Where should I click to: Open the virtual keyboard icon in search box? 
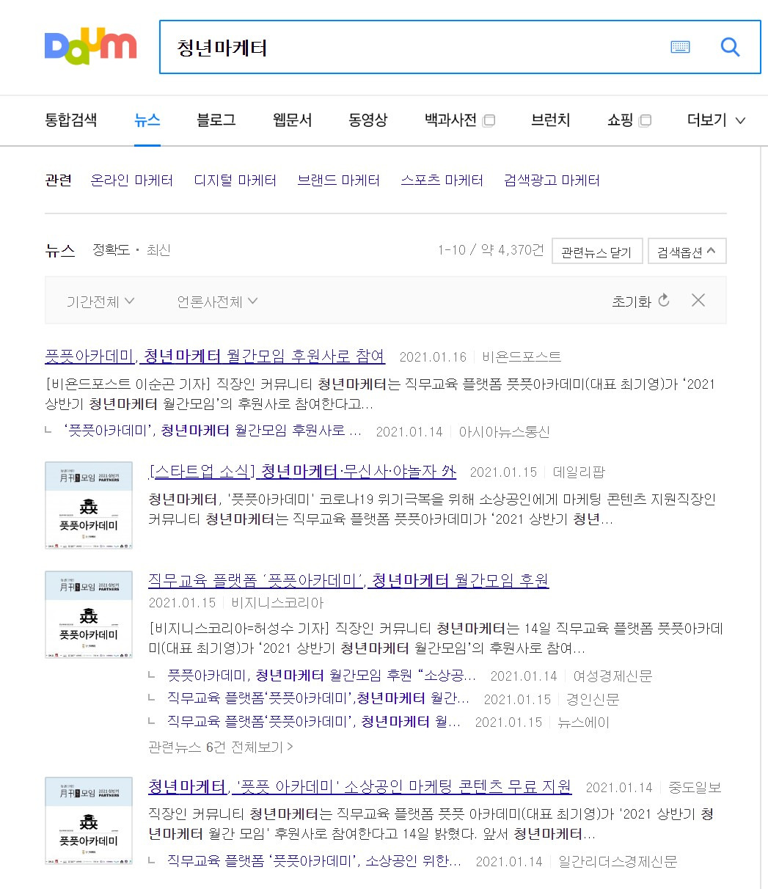pos(681,47)
